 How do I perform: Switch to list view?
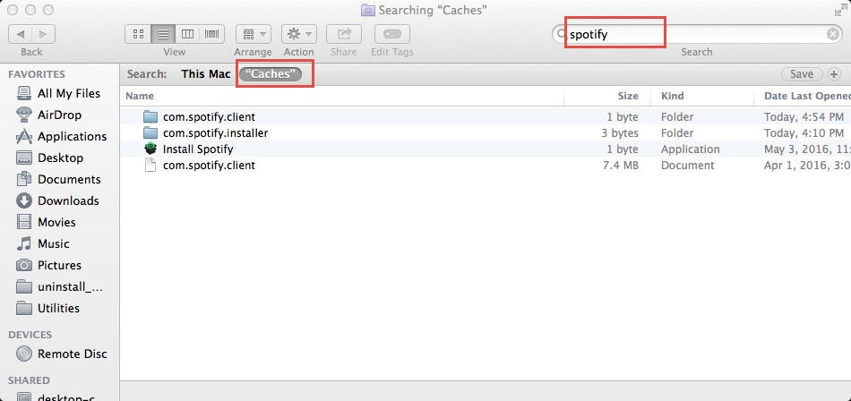pyautogui.click(x=163, y=34)
